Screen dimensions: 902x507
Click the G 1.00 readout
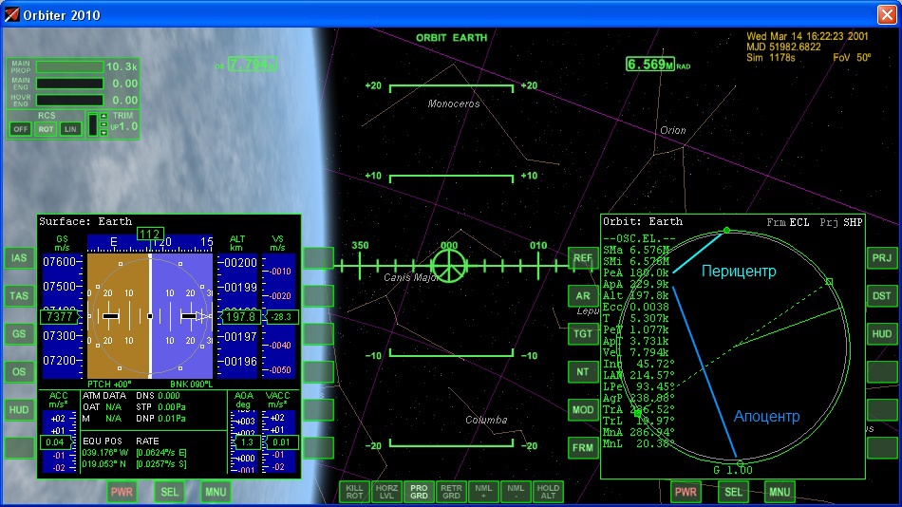[x=733, y=470]
